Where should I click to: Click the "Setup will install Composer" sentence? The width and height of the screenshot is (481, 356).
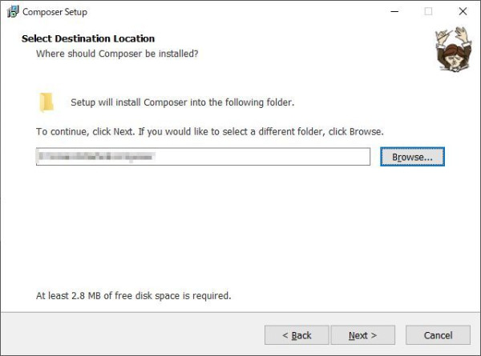(183, 102)
